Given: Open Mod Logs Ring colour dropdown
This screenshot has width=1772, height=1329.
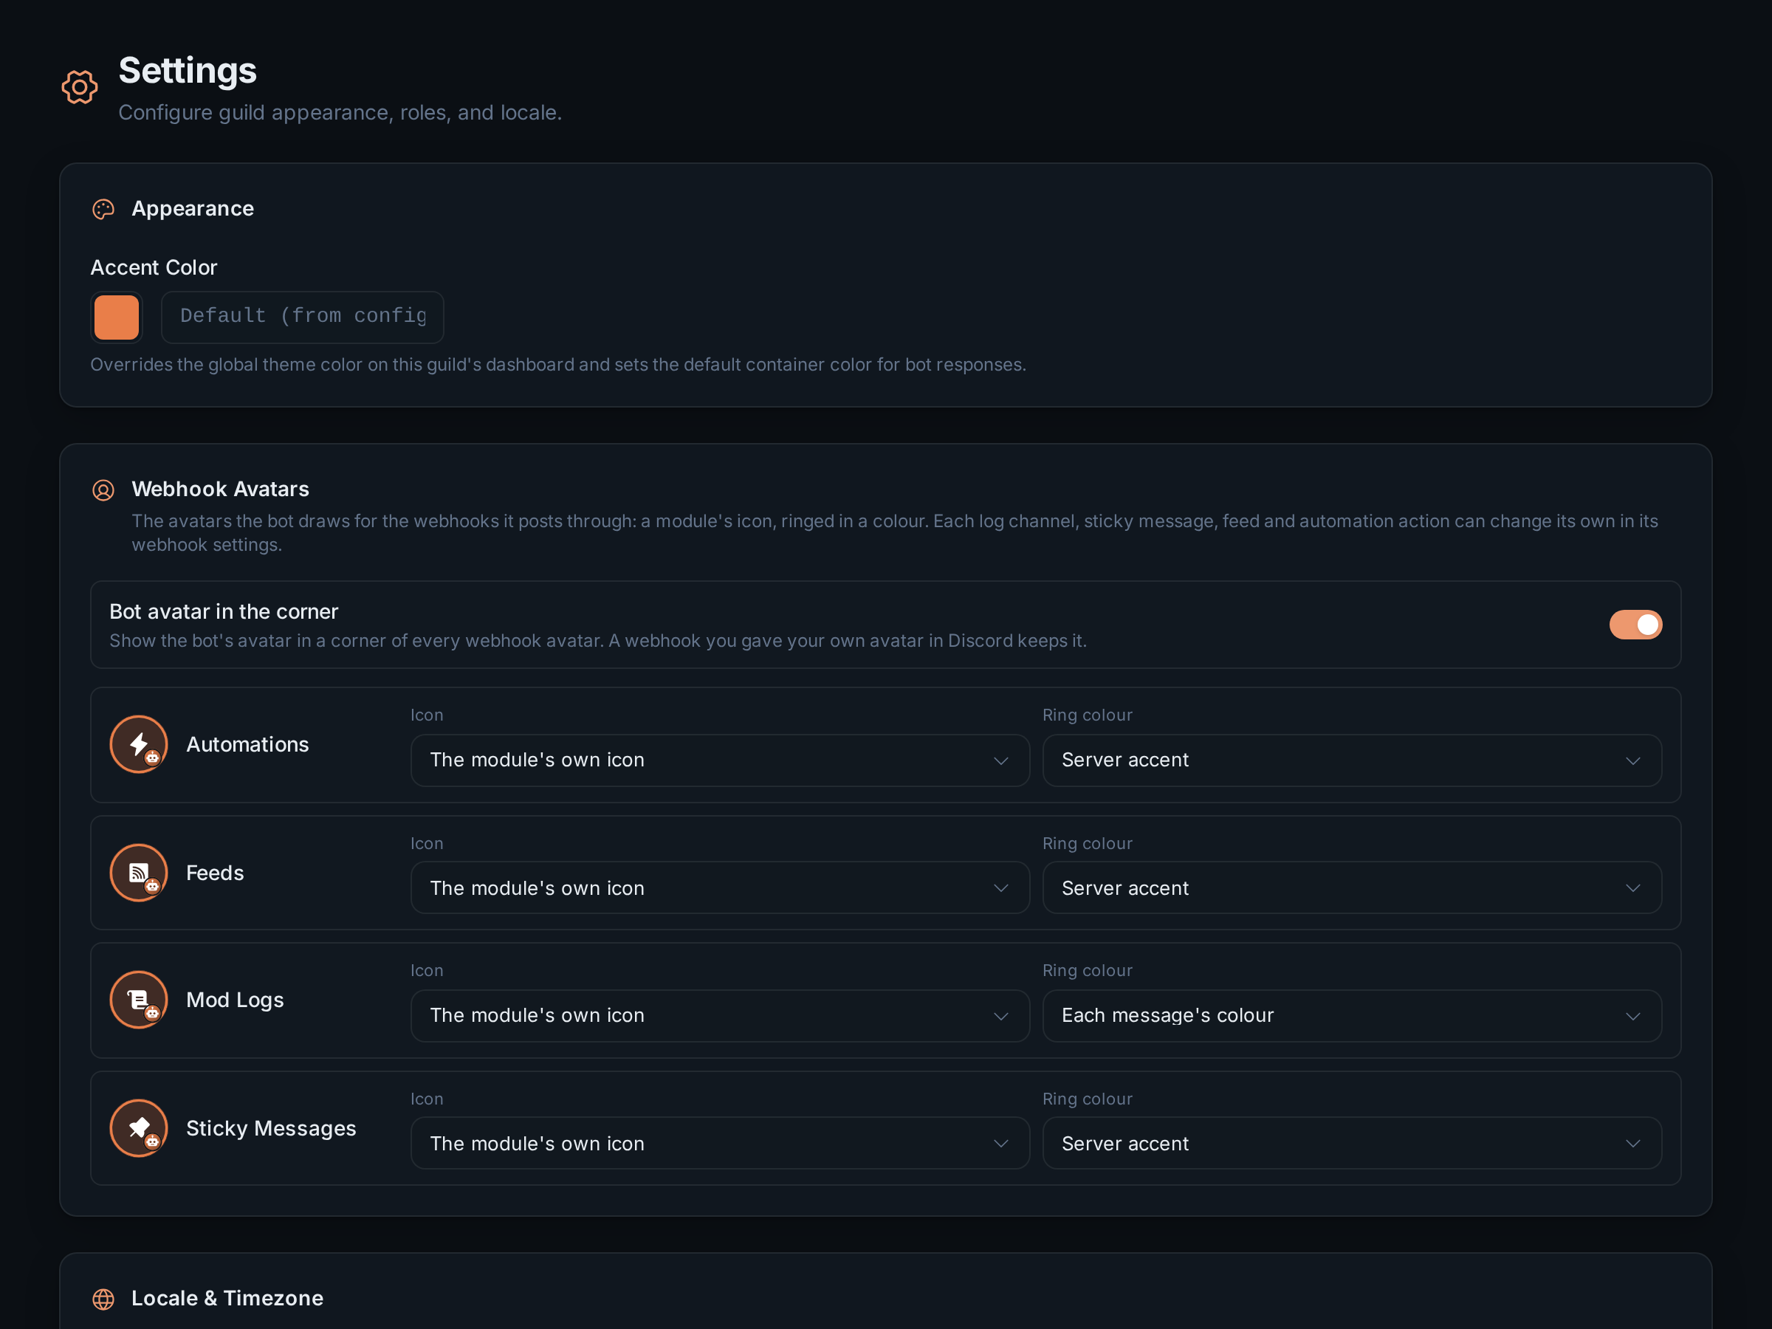Looking at the screenshot, I should (x=1352, y=1016).
